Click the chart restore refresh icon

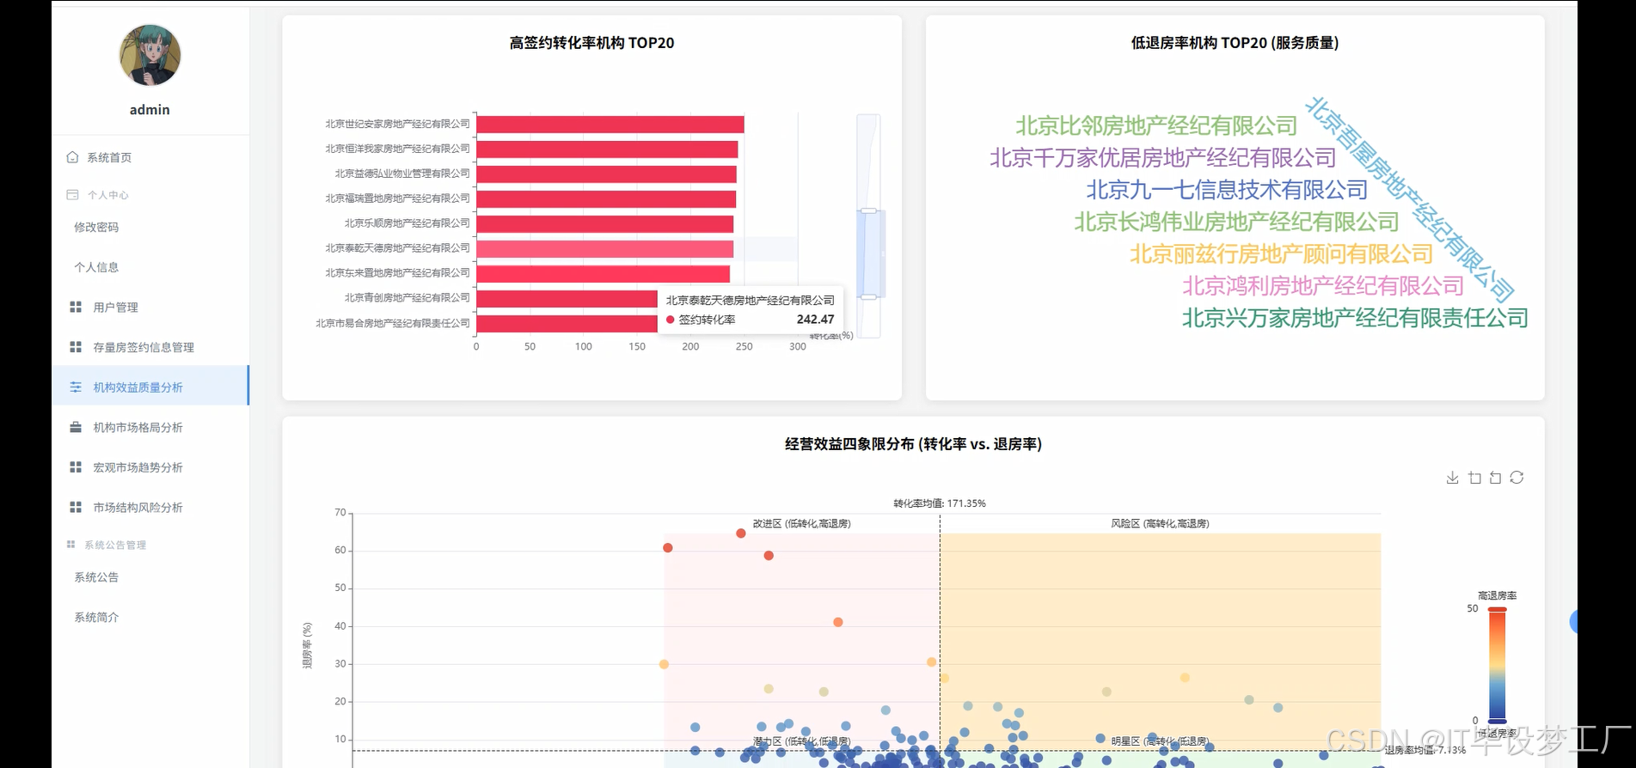click(1517, 478)
